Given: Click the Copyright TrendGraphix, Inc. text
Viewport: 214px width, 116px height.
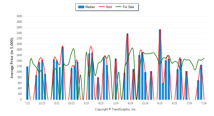Looking at the screenshot, I should coord(116,109).
